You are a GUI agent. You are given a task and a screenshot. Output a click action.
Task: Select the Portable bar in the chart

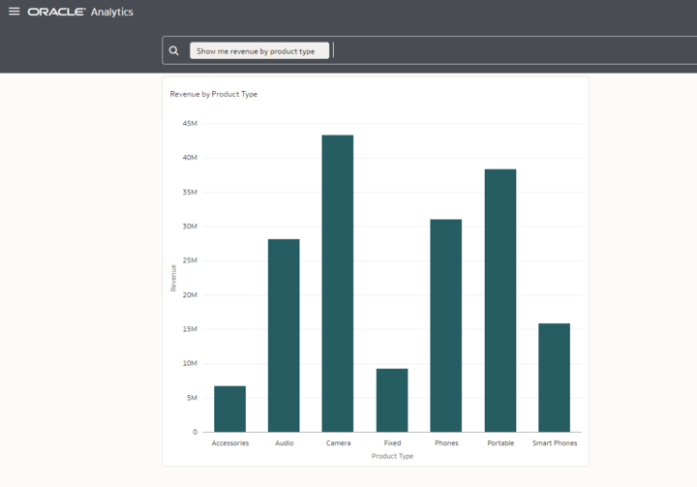tap(500, 300)
